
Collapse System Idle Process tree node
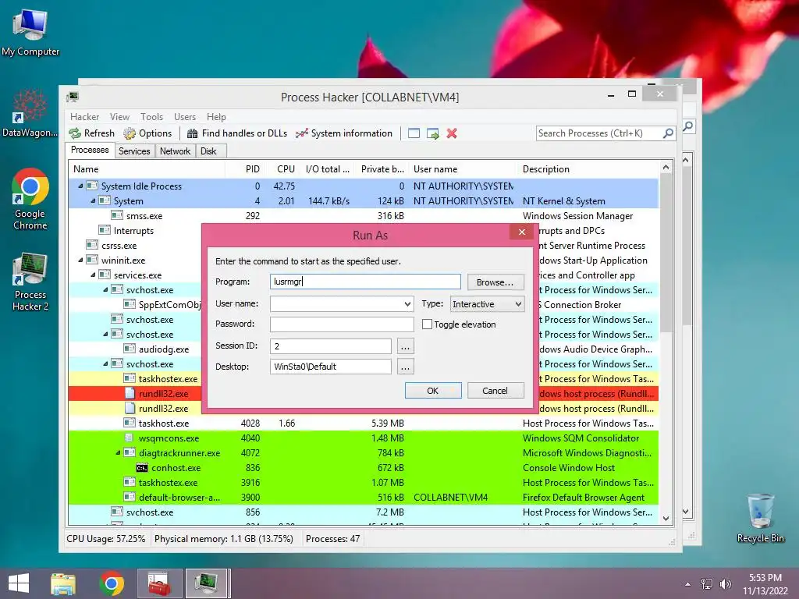click(80, 186)
